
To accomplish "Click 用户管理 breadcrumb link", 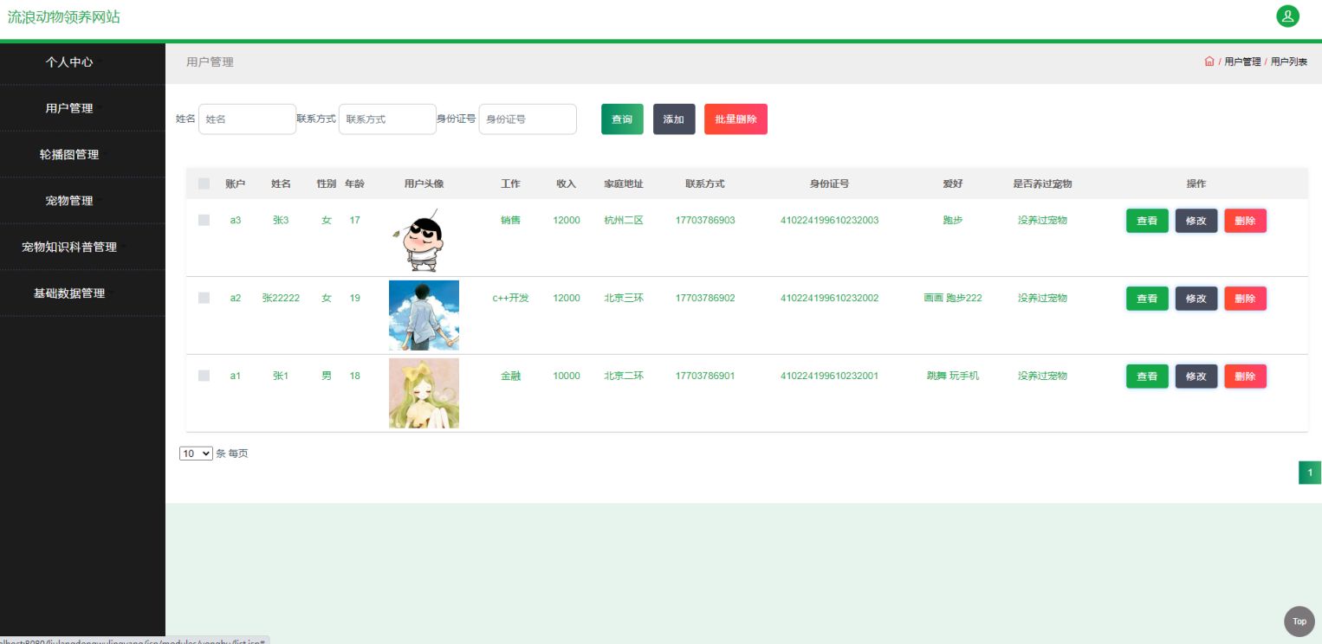I will click(x=1242, y=61).
